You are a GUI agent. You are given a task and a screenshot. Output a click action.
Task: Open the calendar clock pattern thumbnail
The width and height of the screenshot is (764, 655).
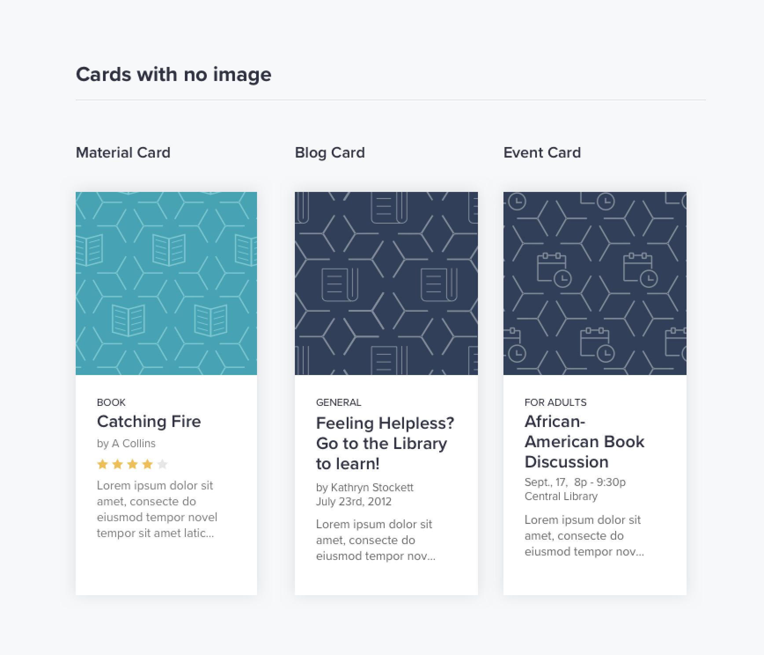click(x=595, y=283)
